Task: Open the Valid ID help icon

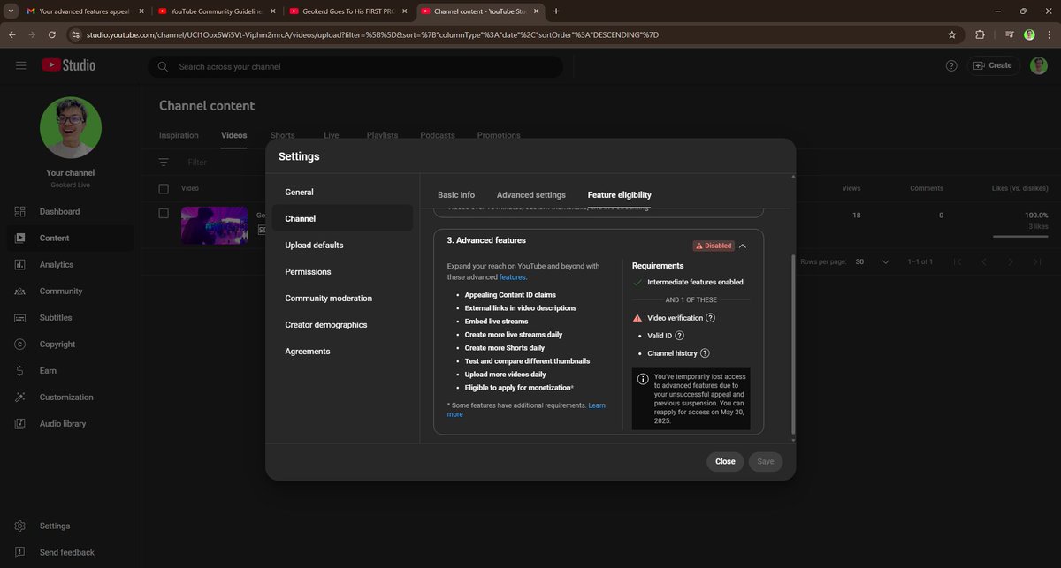Action: pos(680,336)
